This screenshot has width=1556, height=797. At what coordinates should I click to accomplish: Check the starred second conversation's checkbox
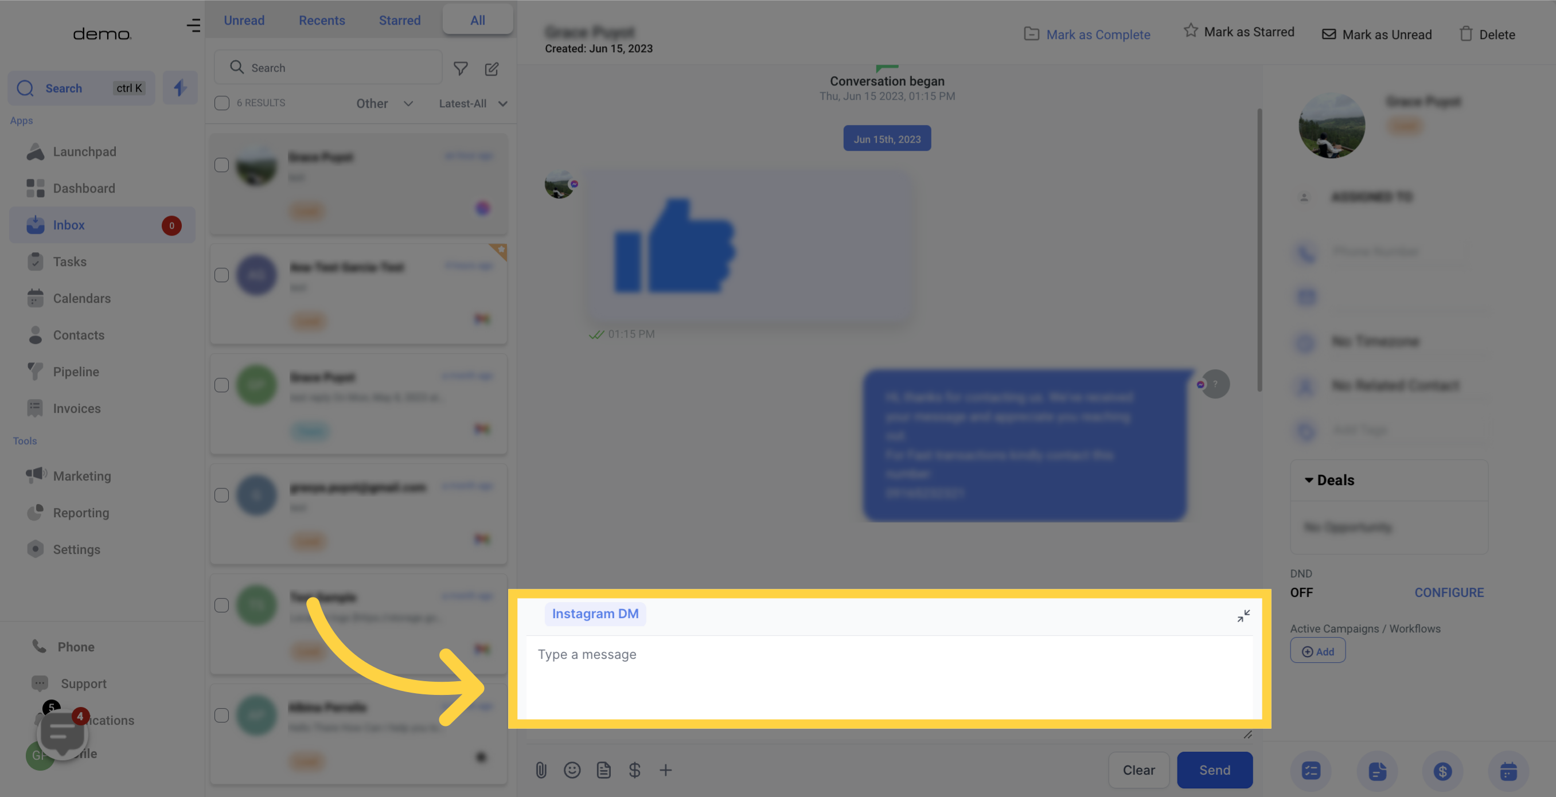pos(222,275)
